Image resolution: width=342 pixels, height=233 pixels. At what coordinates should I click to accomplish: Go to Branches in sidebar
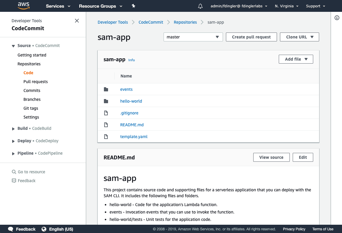pos(32,99)
